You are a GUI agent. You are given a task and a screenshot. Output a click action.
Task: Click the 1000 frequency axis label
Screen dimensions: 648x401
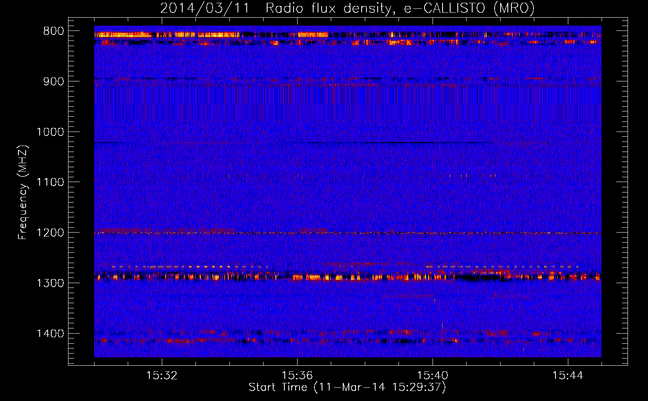tap(50, 132)
